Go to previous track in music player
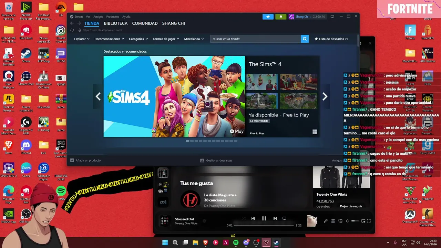Viewport: 441px width, 248px height. [253, 218]
